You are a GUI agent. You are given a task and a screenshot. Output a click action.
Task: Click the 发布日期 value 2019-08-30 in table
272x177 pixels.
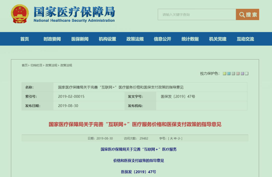(x=68, y=106)
